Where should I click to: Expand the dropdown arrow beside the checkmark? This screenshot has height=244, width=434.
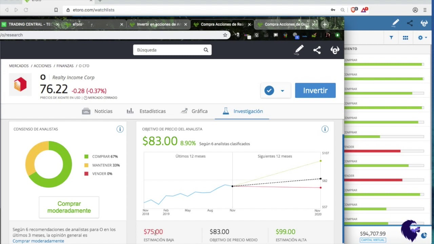(x=282, y=91)
